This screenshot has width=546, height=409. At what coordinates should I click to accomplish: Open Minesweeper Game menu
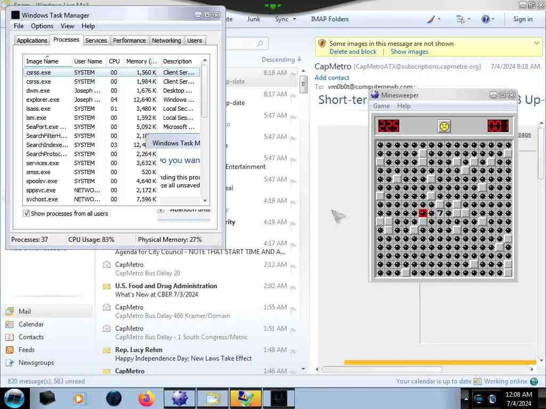tap(381, 106)
